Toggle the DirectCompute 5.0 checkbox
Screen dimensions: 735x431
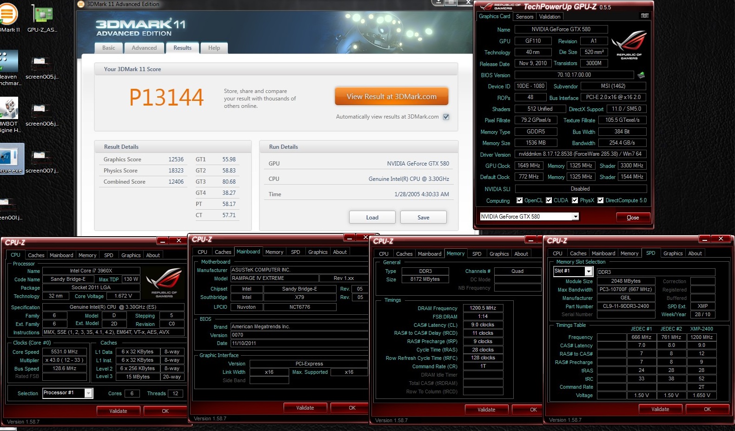600,200
